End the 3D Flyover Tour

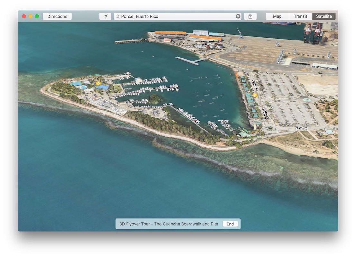(x=230, y=224)
